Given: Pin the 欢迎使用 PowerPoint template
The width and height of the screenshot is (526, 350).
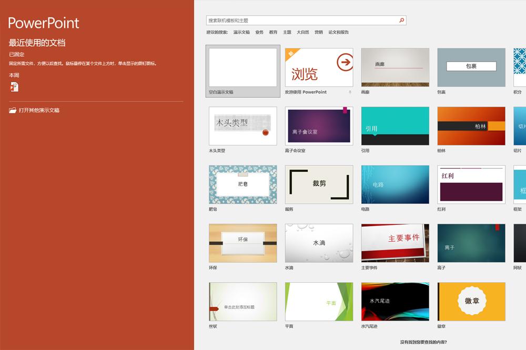Looking at the screenshot, I should coord(350,92).
